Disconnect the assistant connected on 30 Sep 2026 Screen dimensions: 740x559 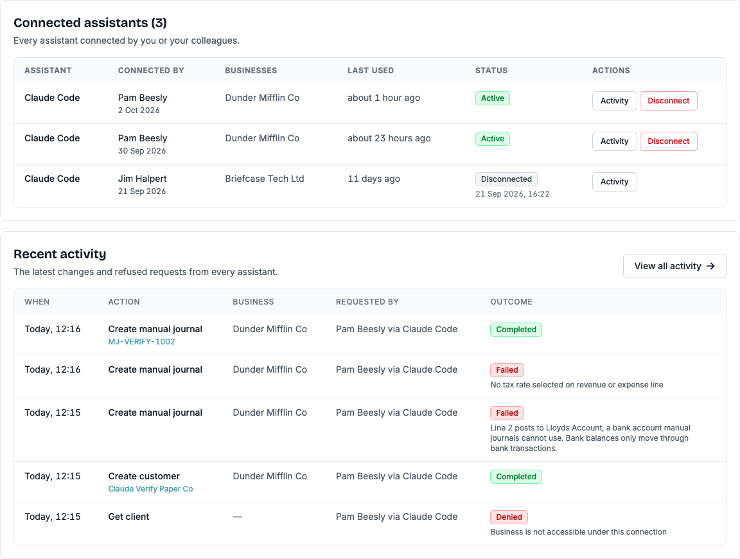[668, 141]
